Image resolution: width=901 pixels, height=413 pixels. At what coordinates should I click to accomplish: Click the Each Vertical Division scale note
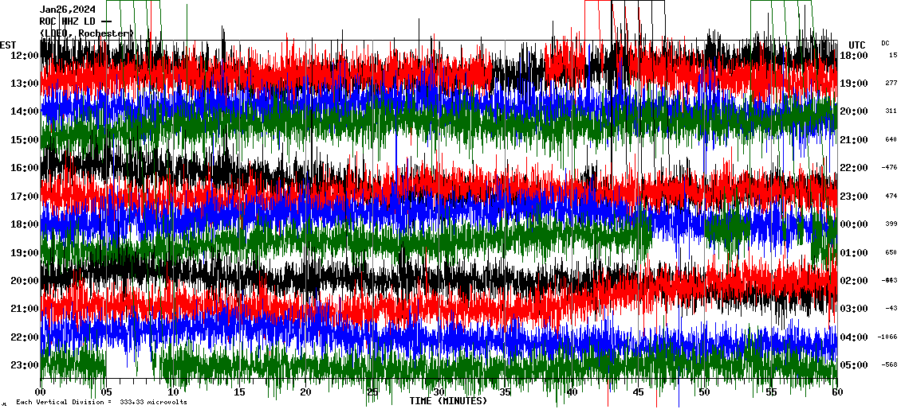pos(101,403)
